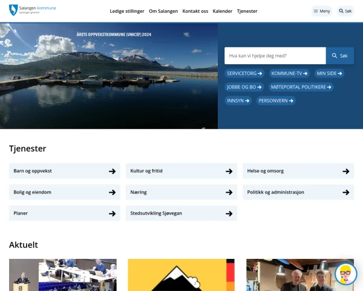
Task: Click arrow icon on Bolig og eiendom
Action: [x=112, y=192]
